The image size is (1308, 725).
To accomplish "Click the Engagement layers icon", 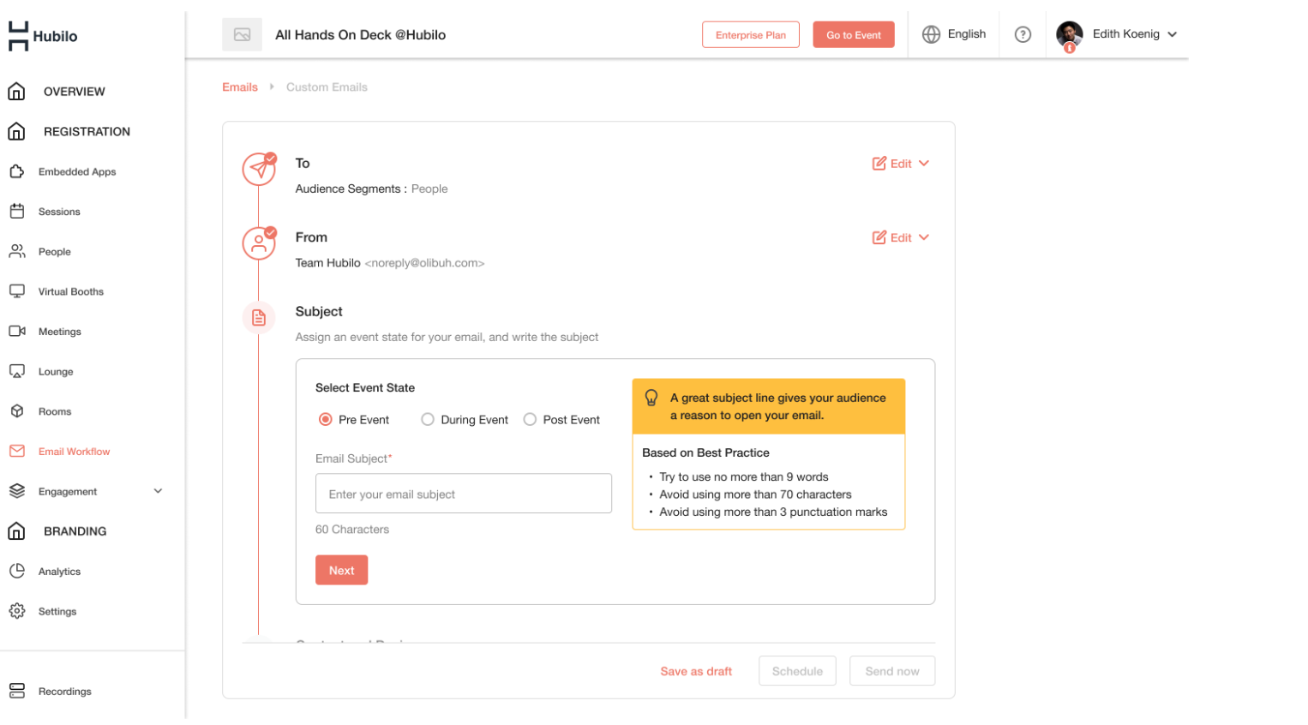I will coord(16,491).
